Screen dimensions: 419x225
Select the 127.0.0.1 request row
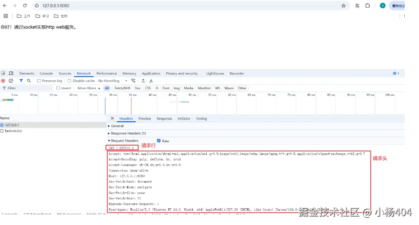[53, 125]
